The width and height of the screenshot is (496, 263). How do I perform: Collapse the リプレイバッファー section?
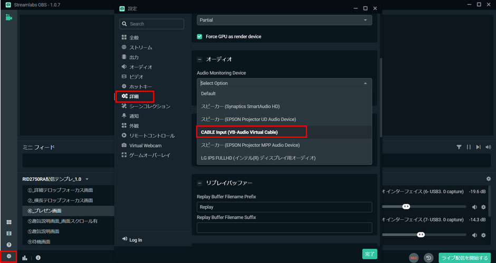(x=199, y=183)
